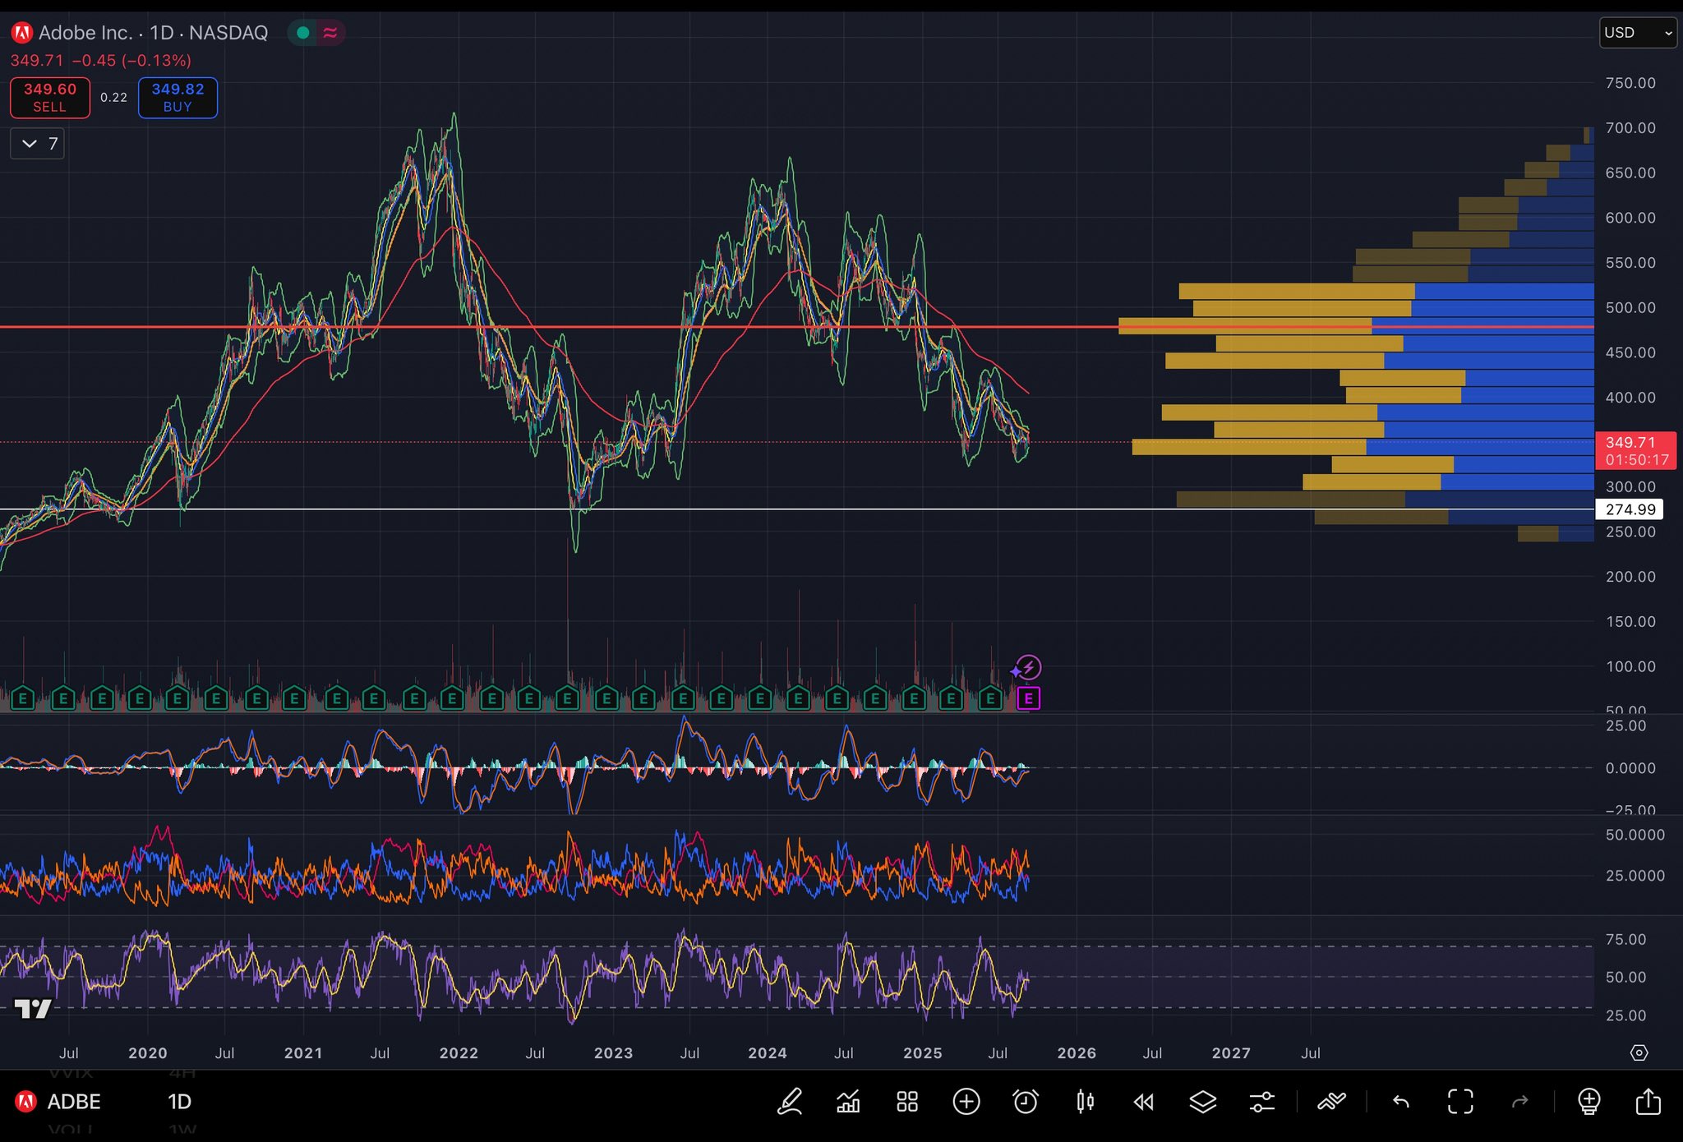This screenshot has width=1683, height=1142.
Task: Select the magenta upcoming earnings marker
Action: click(x=1028, y=698)
